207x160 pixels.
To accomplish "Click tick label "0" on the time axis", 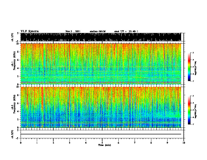I will click(x=21, y=143).
